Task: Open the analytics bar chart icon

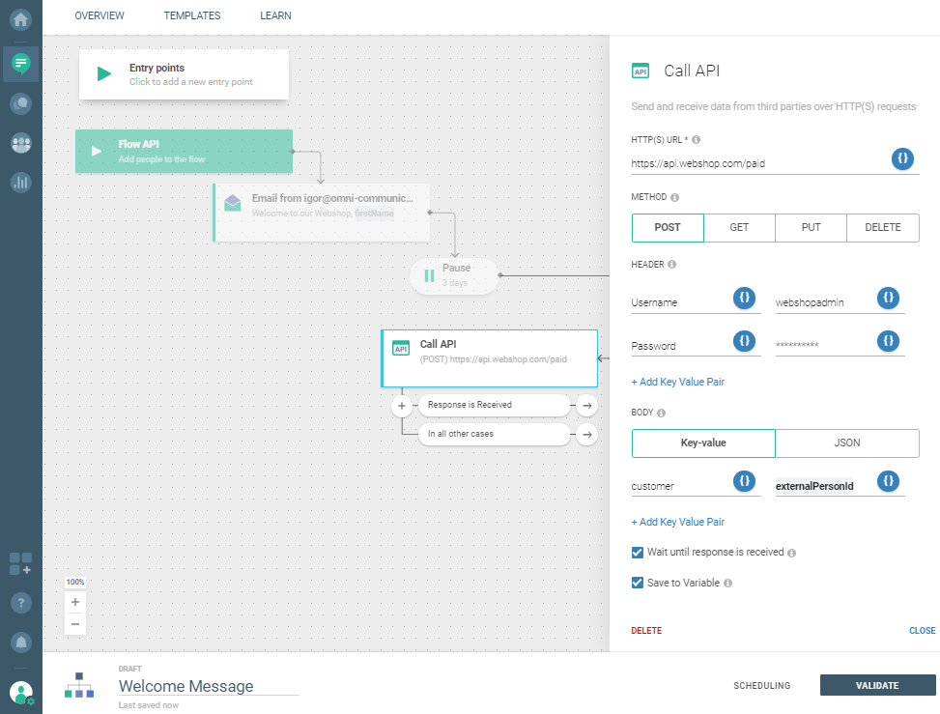Action: [x=20, y=182]
